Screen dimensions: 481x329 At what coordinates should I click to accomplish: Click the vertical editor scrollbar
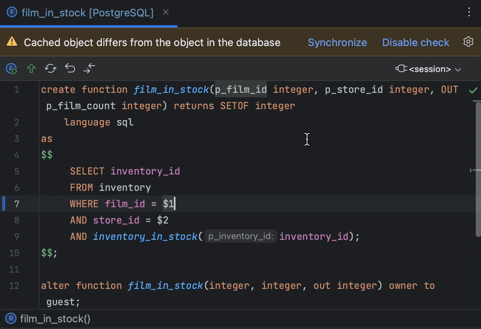[x=478, y=169]
